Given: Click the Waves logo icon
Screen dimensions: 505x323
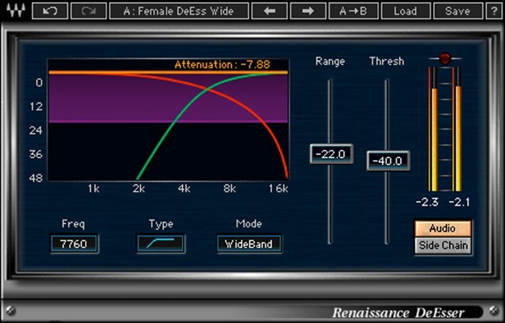Looking at the screenshot, I should pyautogui.click(x=15, y=11).
